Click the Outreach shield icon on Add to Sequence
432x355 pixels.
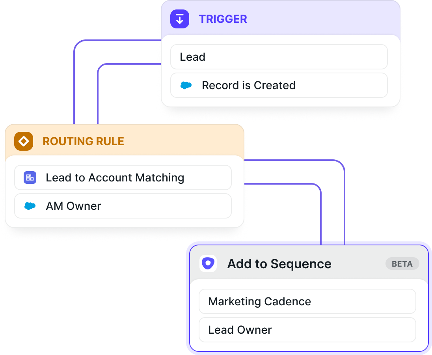click(x=208, y=263)
